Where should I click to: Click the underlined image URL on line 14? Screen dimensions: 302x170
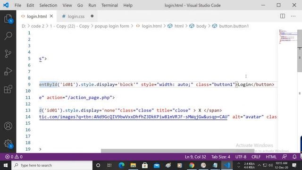(x=133, y=117)
